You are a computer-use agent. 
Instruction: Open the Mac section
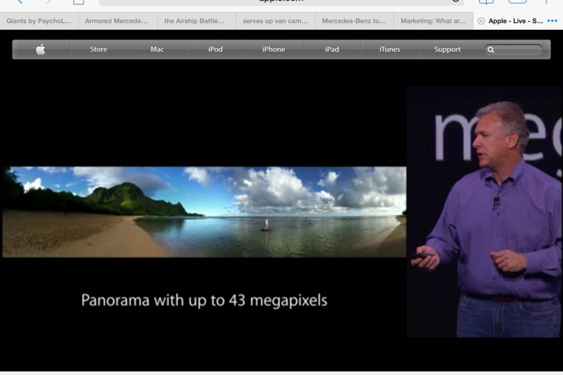click(157, 49)
